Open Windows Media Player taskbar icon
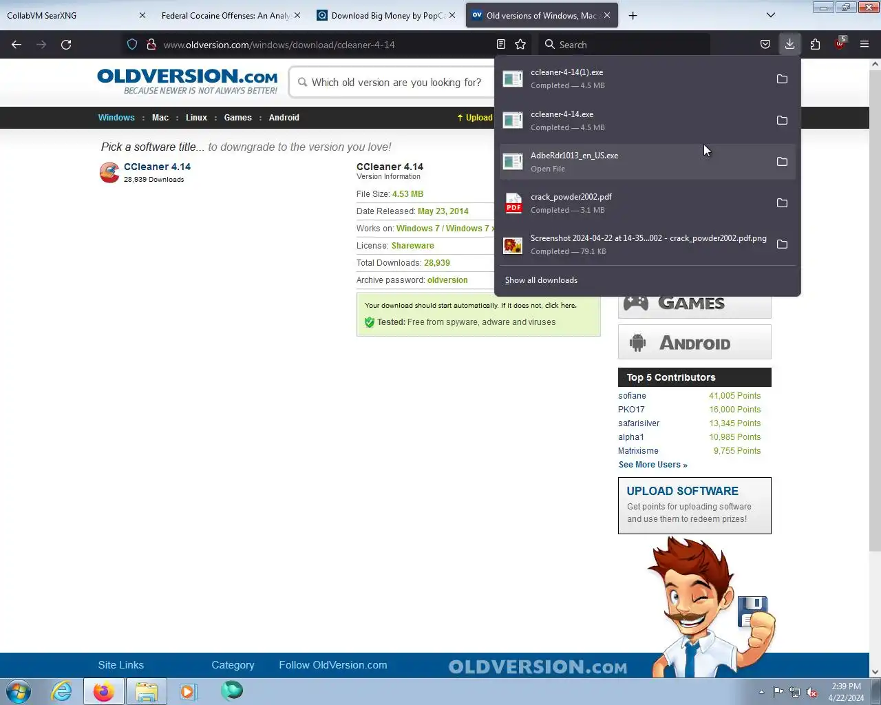This screenshot has width=881, height=705. pyautogui.click(x=188, y=691)
